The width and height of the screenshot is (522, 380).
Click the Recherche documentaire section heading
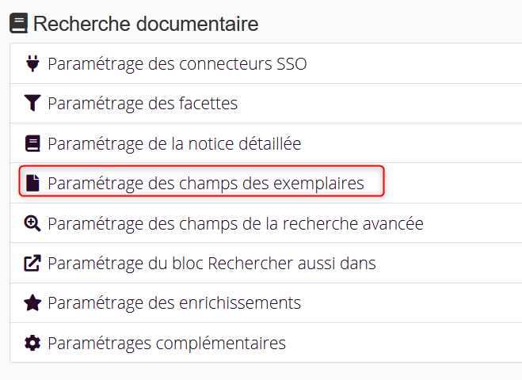click(146, 24)
